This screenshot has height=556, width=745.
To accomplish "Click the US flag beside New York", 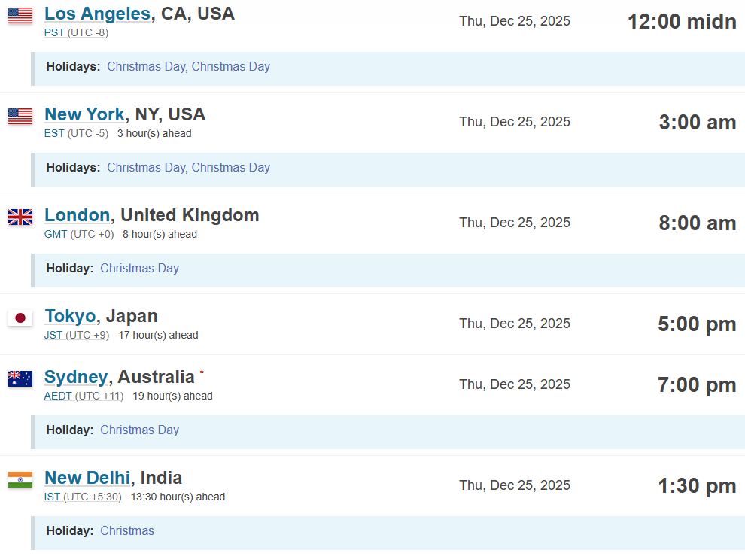I will coord(20,116).
